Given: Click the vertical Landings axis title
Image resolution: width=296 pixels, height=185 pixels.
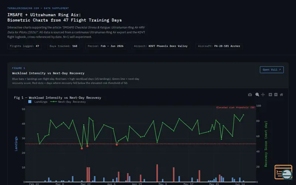Looking at the screenshot, I should click(16, 144).
